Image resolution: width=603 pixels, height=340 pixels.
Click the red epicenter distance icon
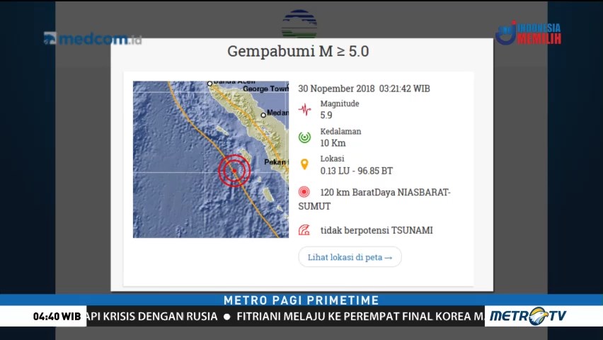click(x=304, y=192)
